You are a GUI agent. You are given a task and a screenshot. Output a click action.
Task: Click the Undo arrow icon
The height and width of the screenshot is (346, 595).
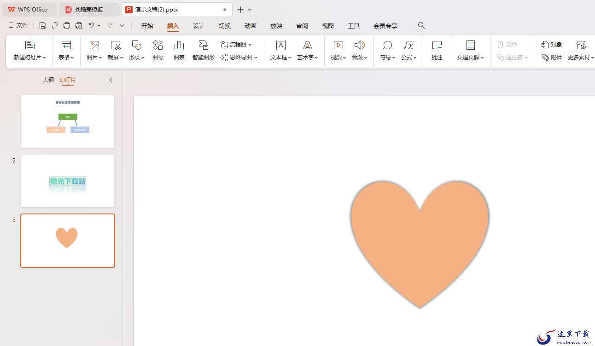click(91, 26)
